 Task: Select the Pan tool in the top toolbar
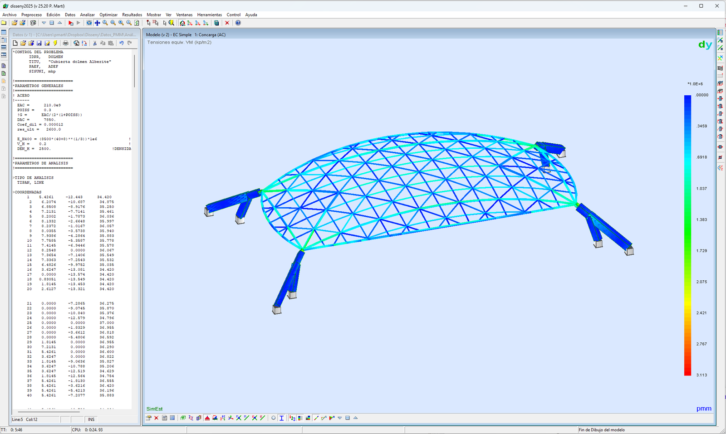(x=97, y=23)
